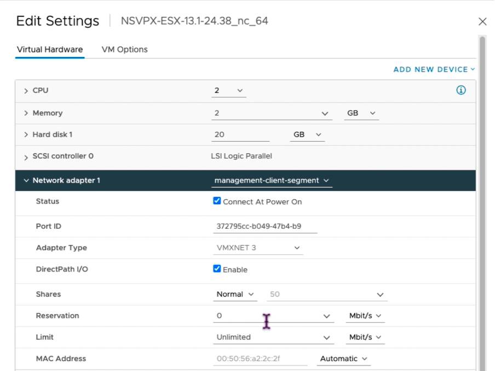495x371 pixels.
Task: Click the Hard disk 1 size field
Action: coord(240,135)
